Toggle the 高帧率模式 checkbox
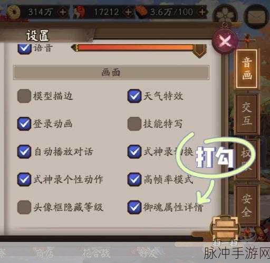 pos(134,179)
